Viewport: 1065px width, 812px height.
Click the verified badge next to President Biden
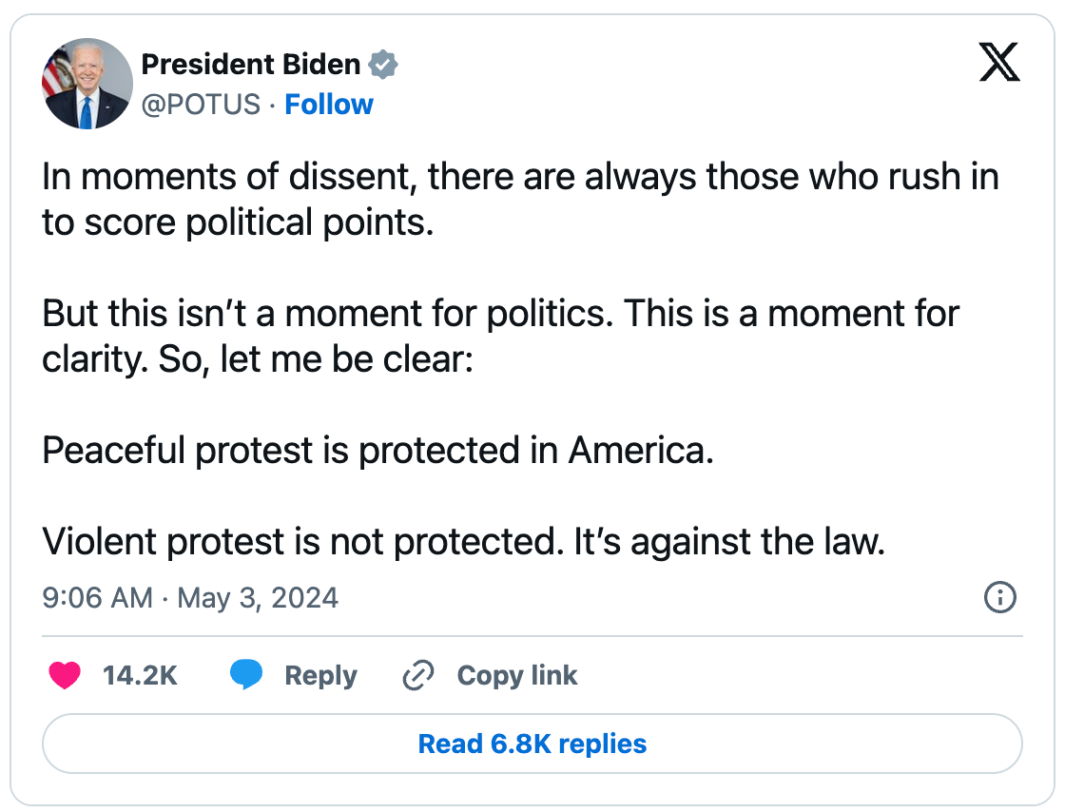click(x=383, y=64)
